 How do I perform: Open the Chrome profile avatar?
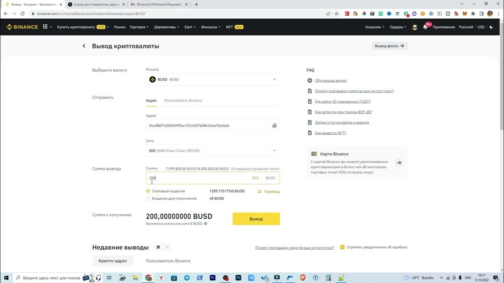[x=490, y=13]
